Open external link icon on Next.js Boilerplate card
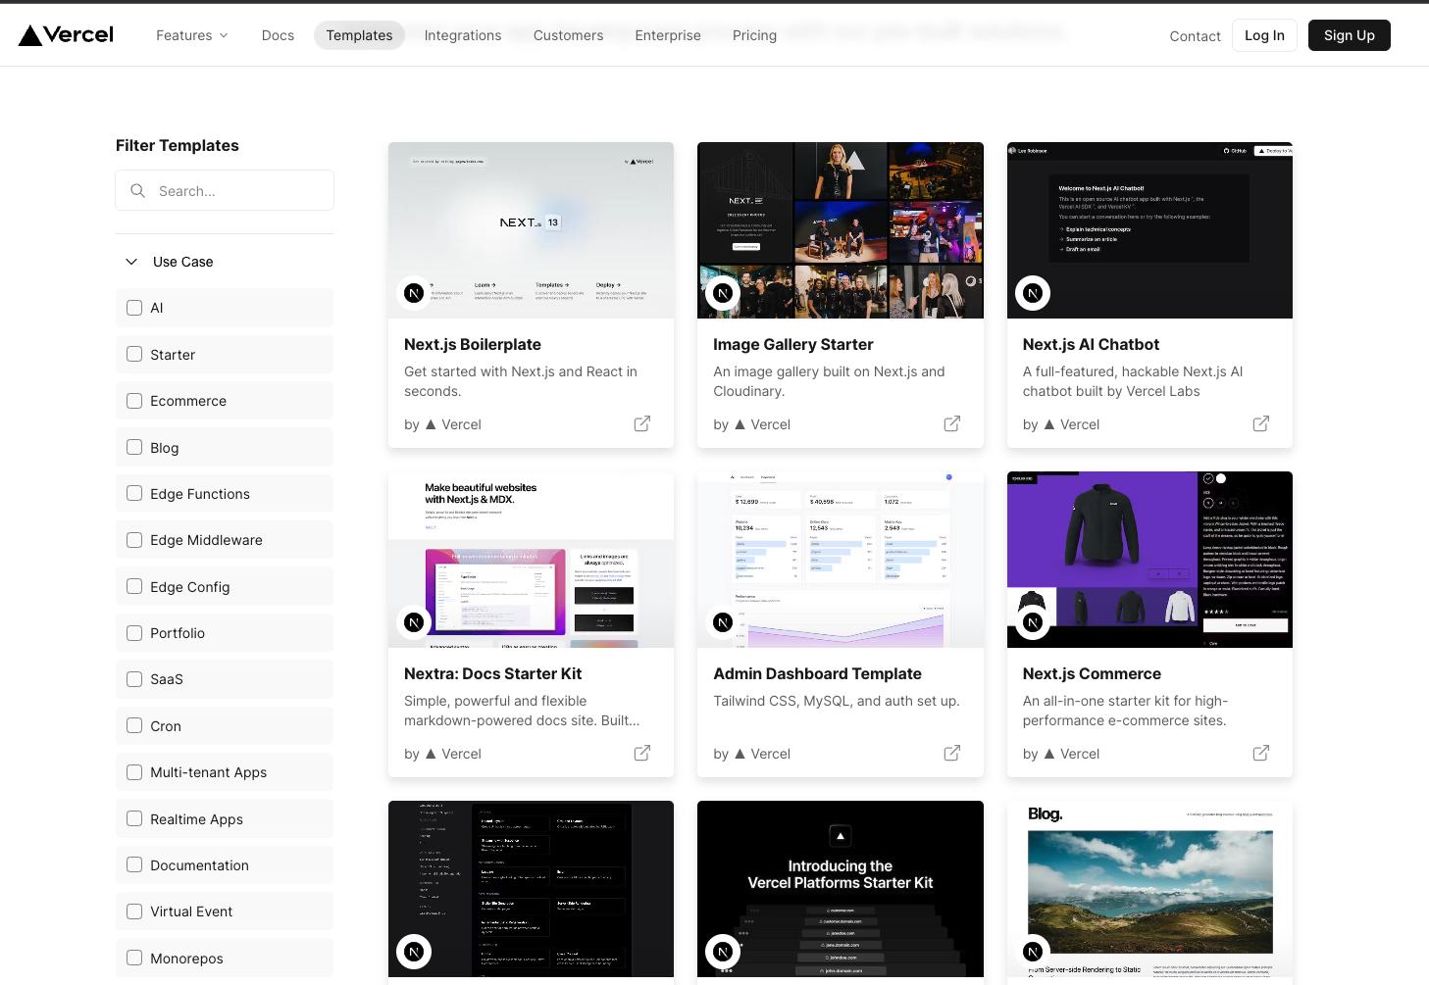The height and width of the screenshot is (985, 1429). coord(642,423)
